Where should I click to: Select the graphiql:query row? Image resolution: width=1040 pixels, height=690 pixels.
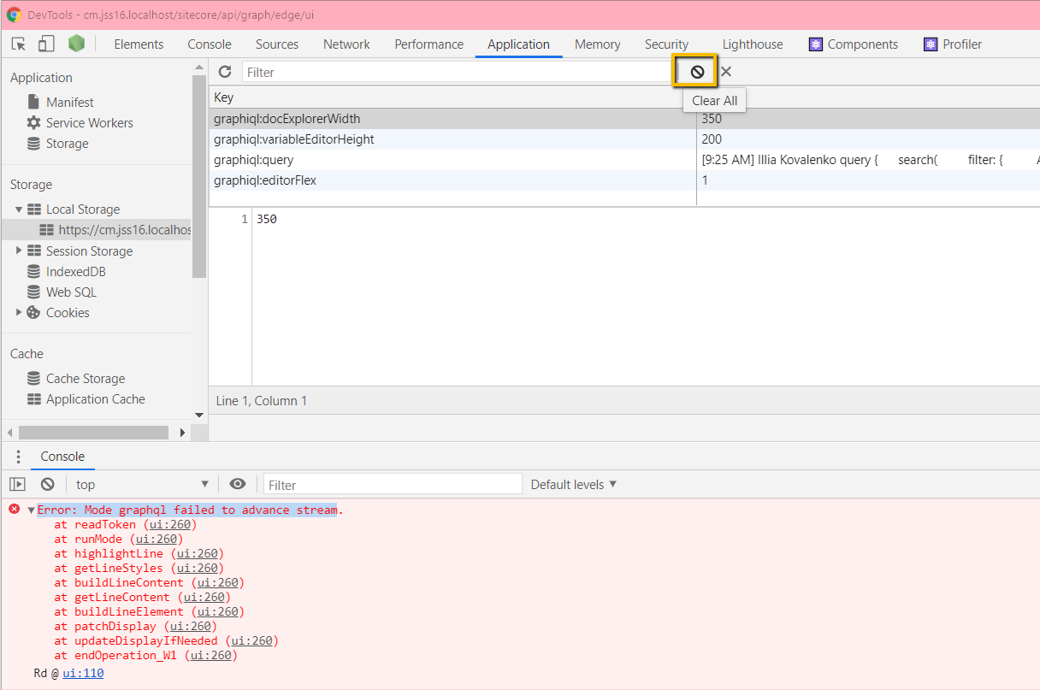pos(624,160)
